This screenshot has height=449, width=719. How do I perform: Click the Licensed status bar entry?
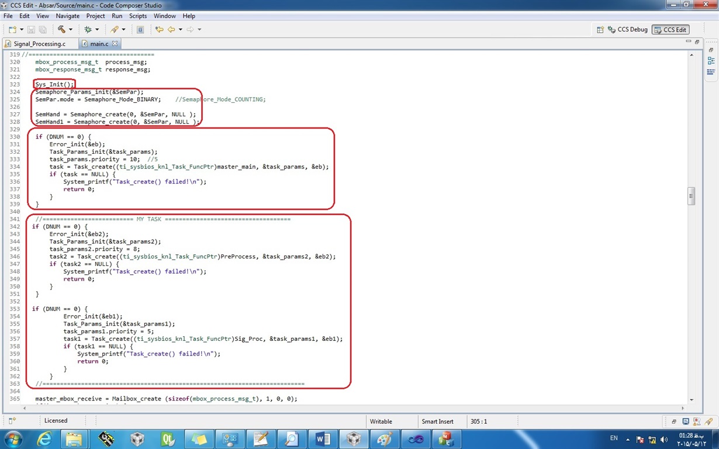pyautogui.click(x=56, y=421)
